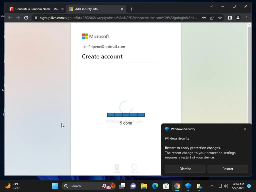Click the Windows Security shield in notification
The image size is (256, 192).
(167, 129)
